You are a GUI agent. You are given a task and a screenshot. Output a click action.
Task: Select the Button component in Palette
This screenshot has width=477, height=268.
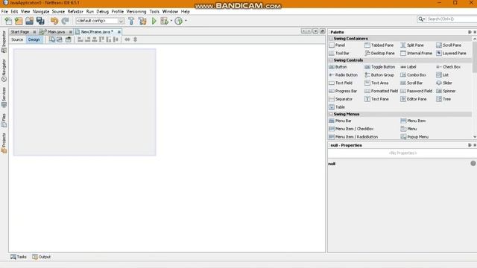[338, 67]
